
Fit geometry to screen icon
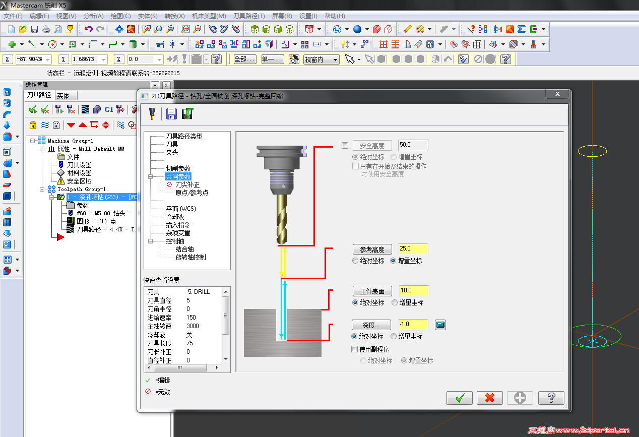click(119, 29)
